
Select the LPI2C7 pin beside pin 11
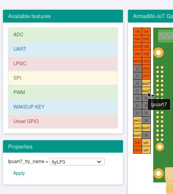146,69
